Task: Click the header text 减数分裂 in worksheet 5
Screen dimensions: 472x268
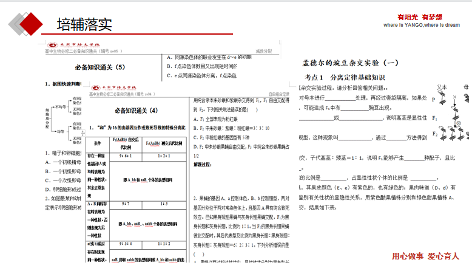Action: pyautogui.click(x=264, y=51)
